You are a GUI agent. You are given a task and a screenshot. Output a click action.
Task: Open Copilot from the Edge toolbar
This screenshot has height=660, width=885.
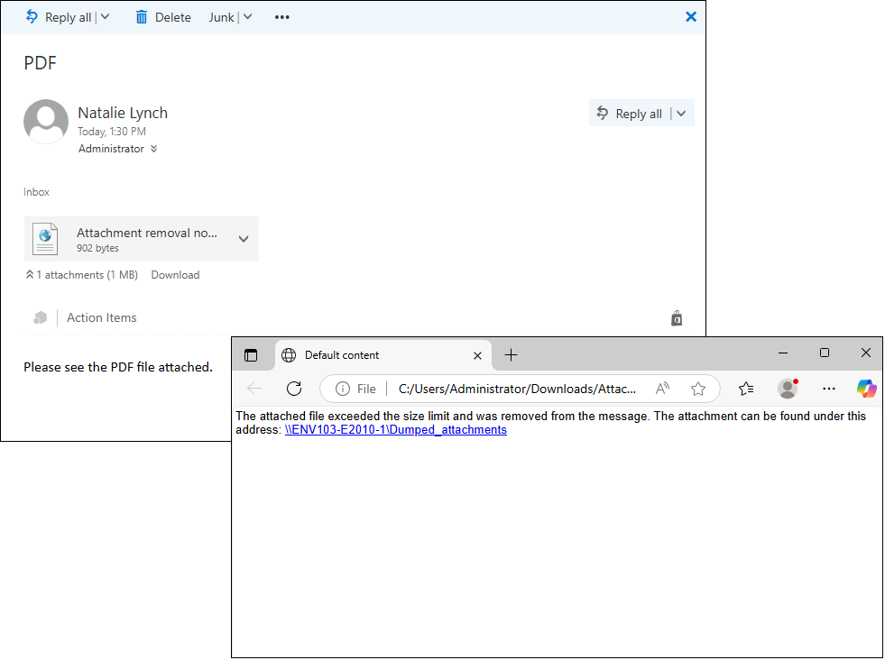(x=866, y=389)
